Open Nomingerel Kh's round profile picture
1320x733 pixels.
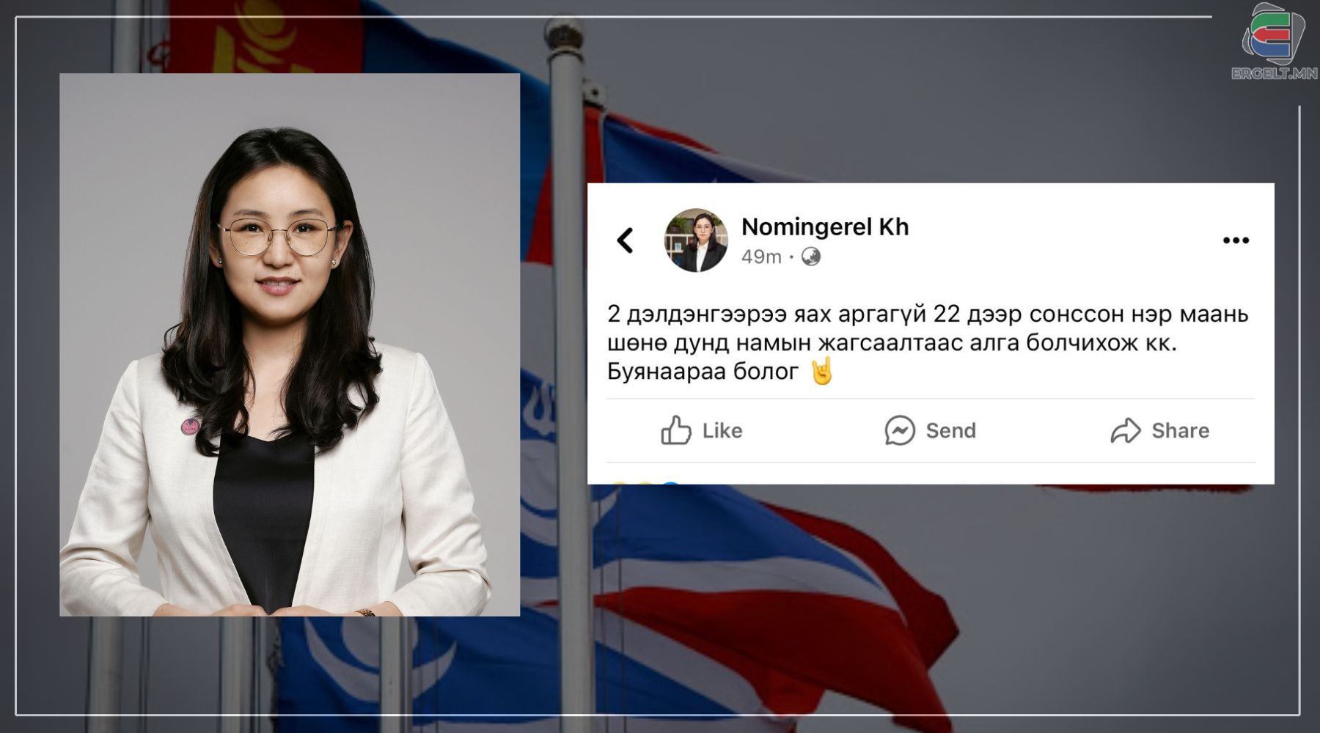[x=696, y=240]
